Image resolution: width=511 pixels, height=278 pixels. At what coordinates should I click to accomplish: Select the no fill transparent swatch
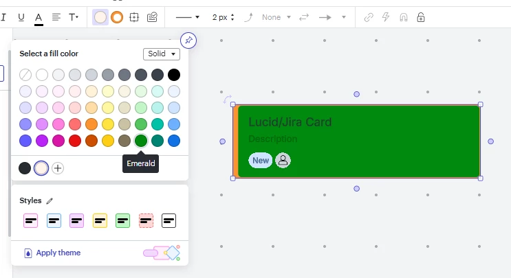(x=25, y=75)
